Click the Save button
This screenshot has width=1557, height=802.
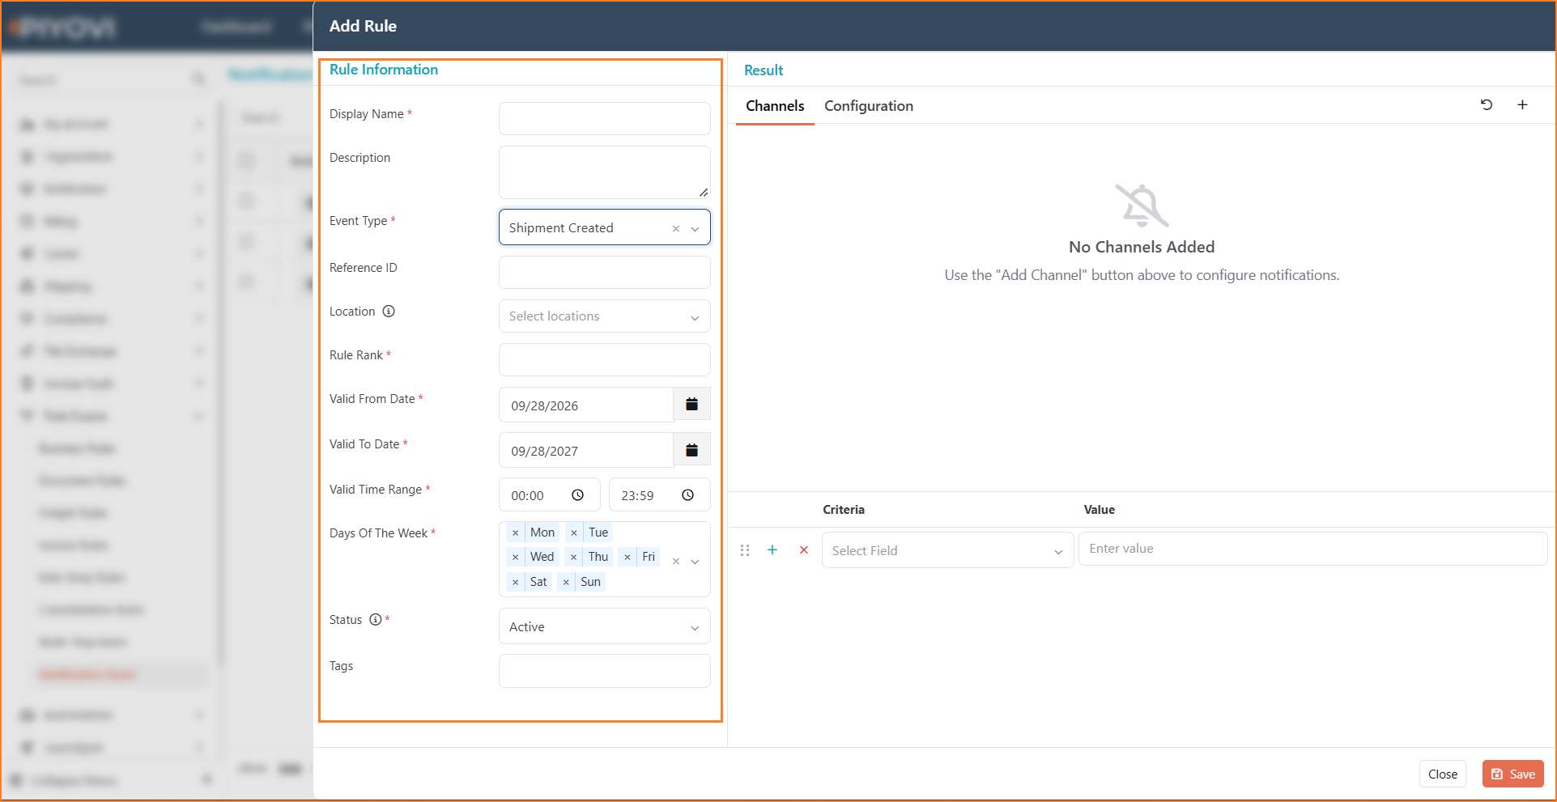tap(1513, 774)
